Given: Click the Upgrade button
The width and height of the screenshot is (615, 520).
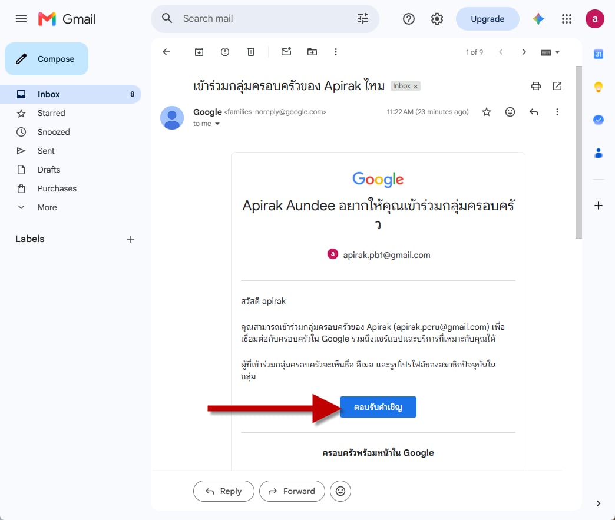Looking at the screenshot, I should 488,19.
